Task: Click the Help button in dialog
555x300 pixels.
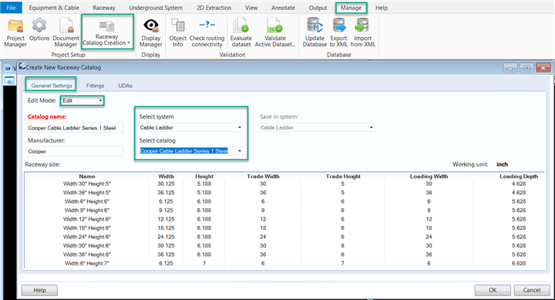Action: [39, 290]
